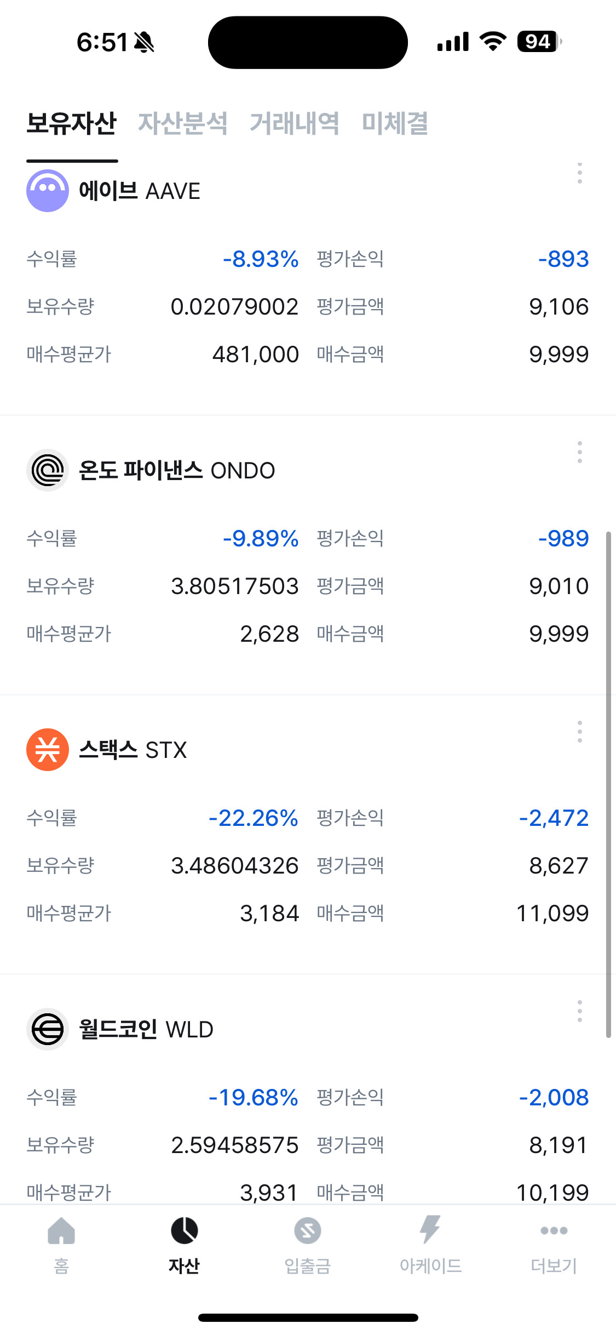Open ONDO options three-dot menu
This screenshot has height=1335, width=616.
(x=579, y=452)
